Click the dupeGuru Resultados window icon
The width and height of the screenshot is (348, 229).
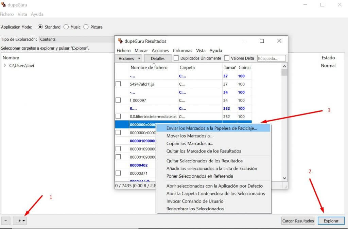120,41
